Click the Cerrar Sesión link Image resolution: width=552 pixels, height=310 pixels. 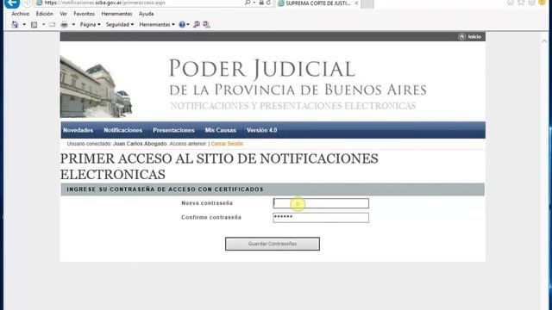[227, 144]
